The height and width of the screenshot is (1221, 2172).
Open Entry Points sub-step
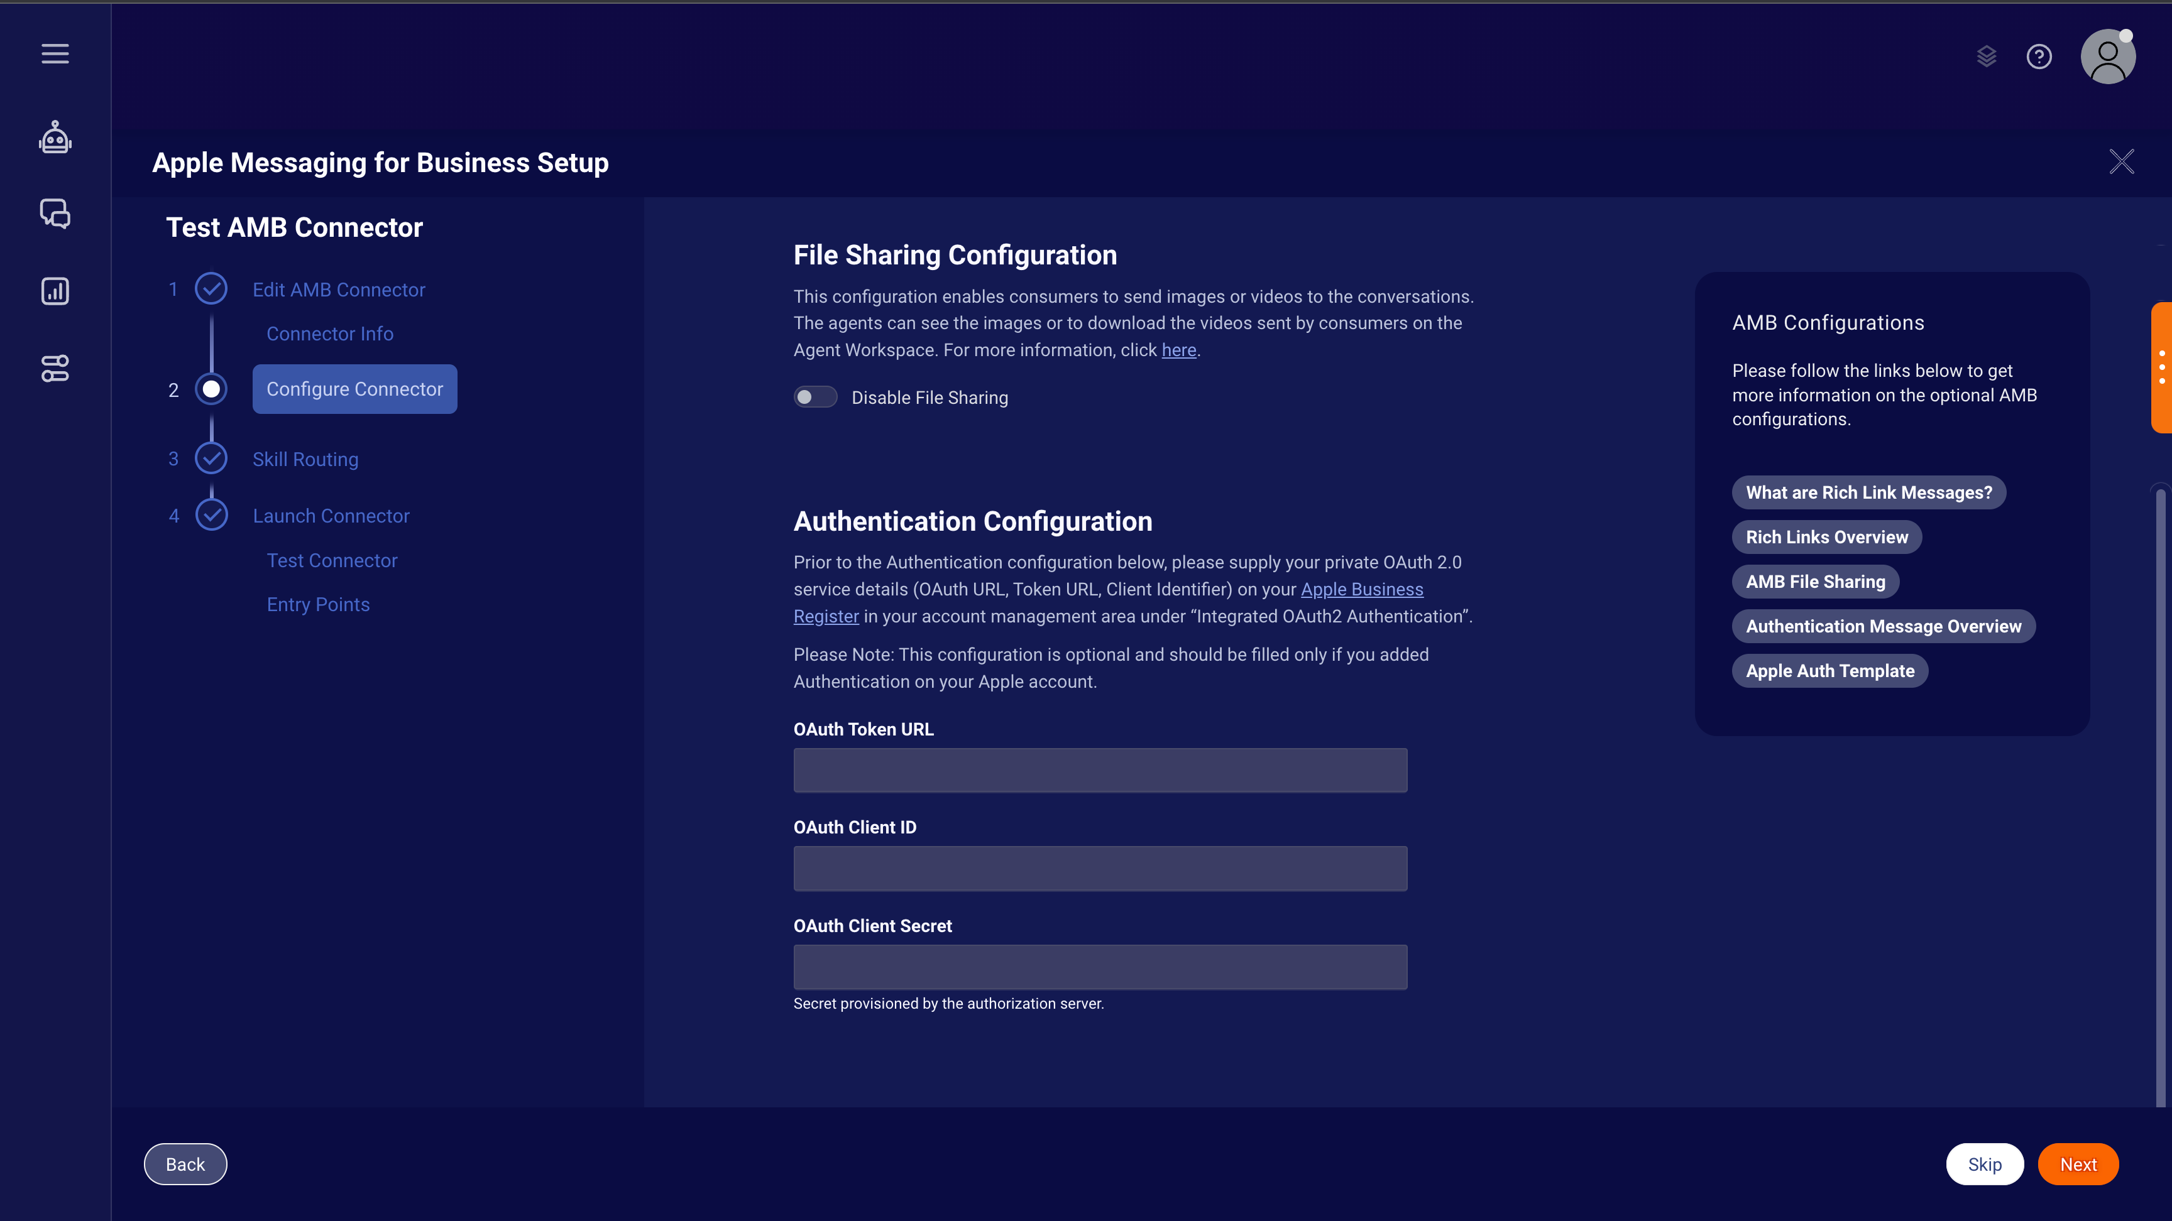point(318,604)
